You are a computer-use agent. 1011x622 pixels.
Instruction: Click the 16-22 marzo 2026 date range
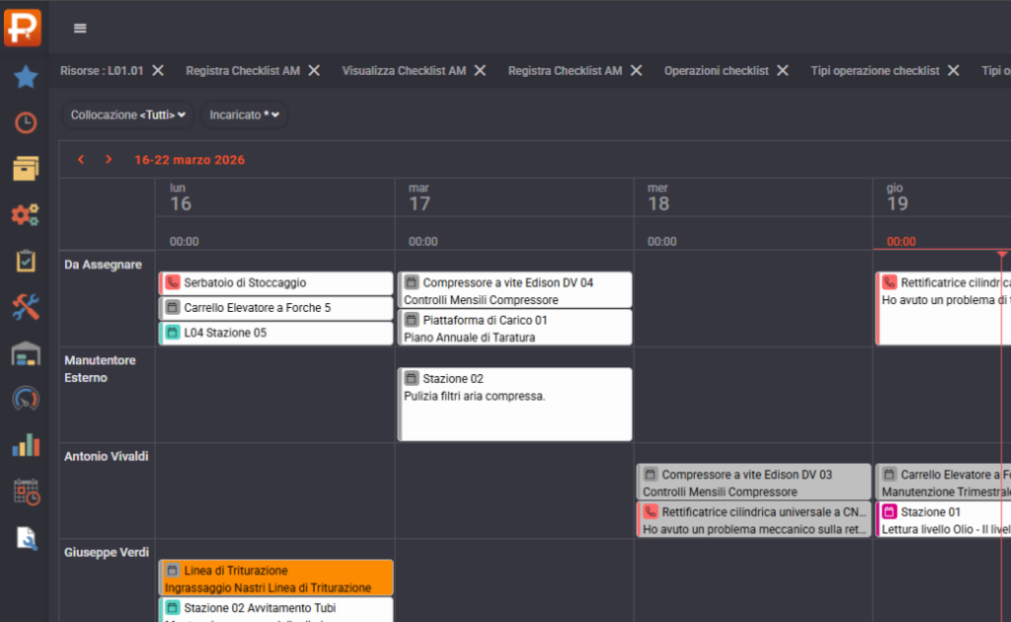[x=190, y=160]
